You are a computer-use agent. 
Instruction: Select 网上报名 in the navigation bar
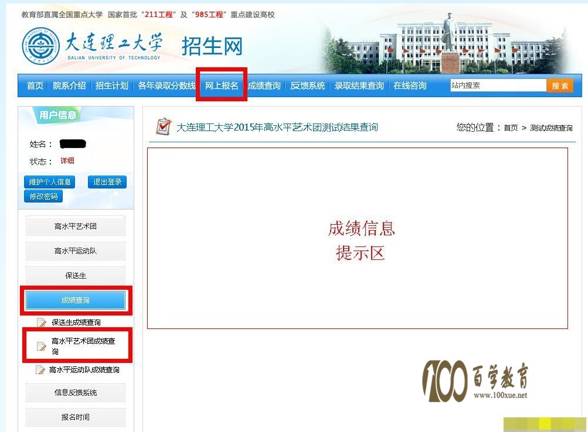coord(222,85)
